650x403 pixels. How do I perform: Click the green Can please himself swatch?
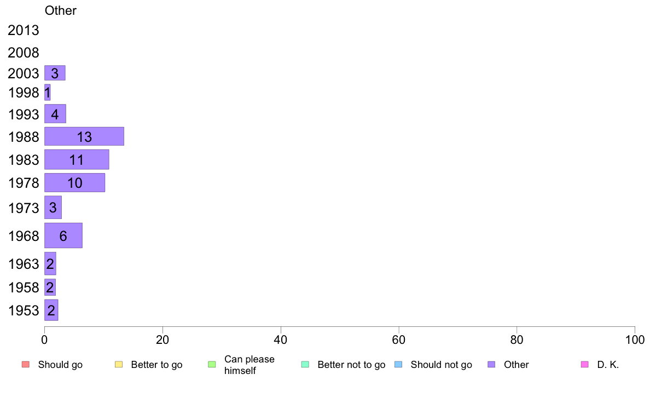(212, 365)
